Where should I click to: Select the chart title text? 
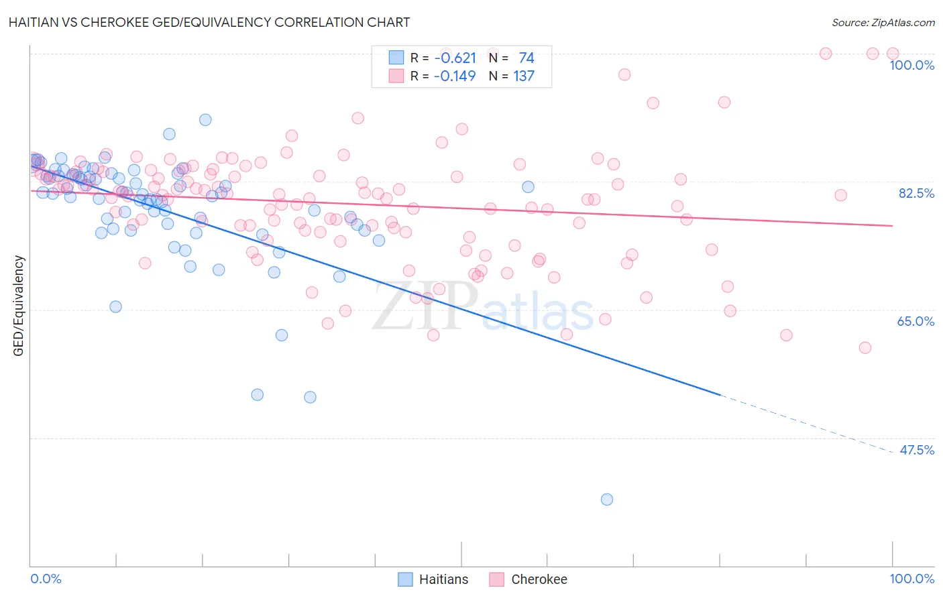pyautogui.click(x=209, y=22)
